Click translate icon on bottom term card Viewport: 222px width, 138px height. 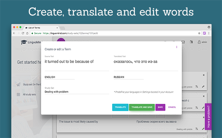[x=197, y=129]
